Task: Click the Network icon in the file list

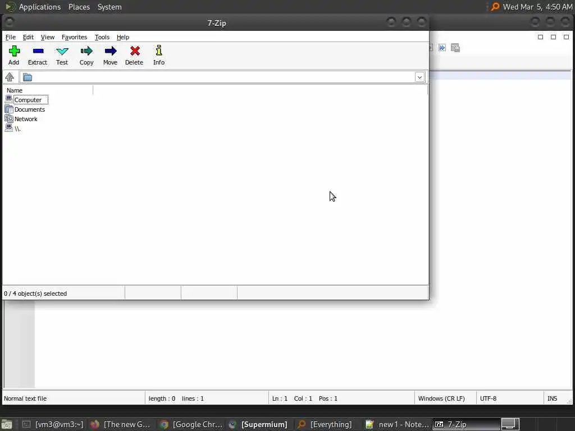Action: (x=9, y=118)
